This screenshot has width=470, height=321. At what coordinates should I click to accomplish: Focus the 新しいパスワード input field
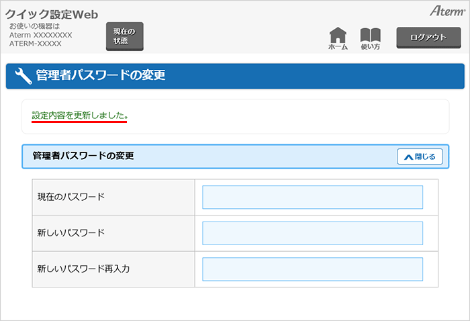point(312,233)
